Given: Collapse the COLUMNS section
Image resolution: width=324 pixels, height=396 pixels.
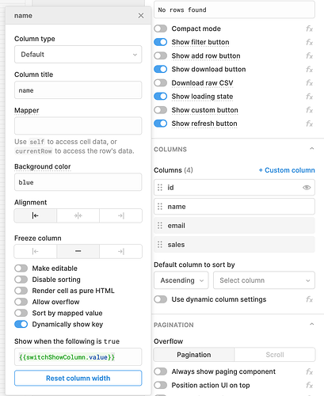Looking at the screenshot, I should point(312,149).
